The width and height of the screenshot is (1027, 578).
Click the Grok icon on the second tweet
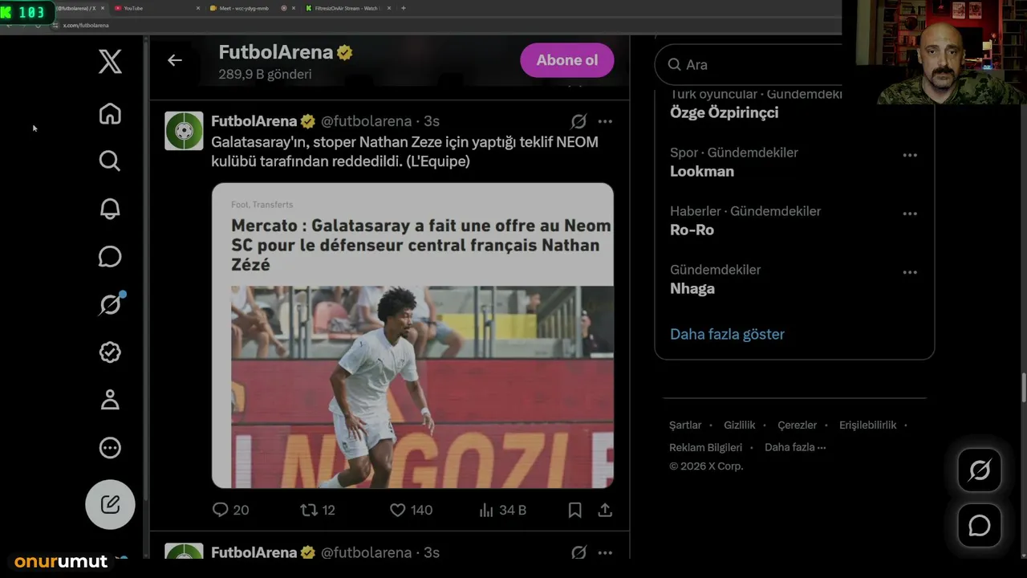coord(578,552)
